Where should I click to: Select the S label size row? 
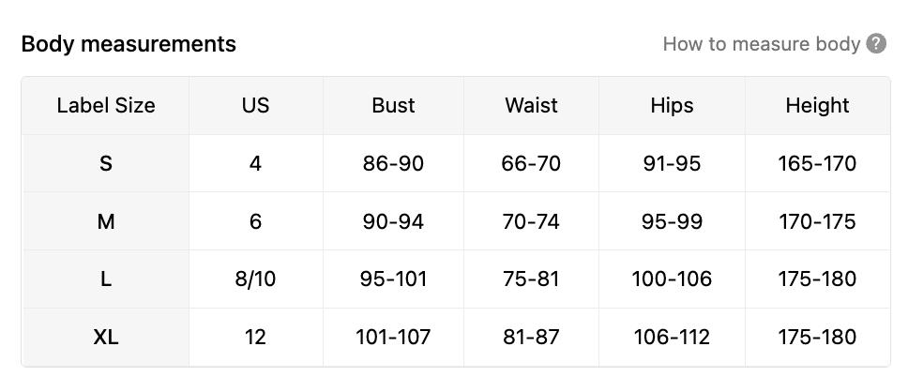point(106,164)
